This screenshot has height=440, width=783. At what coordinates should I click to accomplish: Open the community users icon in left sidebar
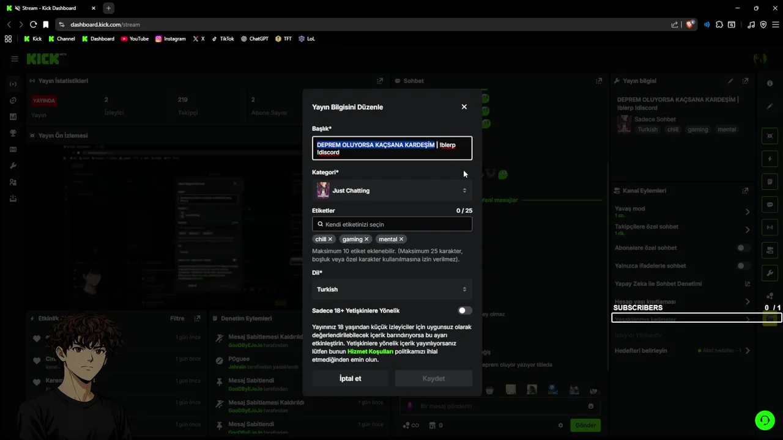(13, 182)
